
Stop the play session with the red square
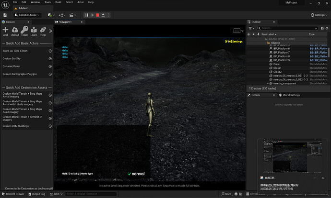[x=97, y=15]
